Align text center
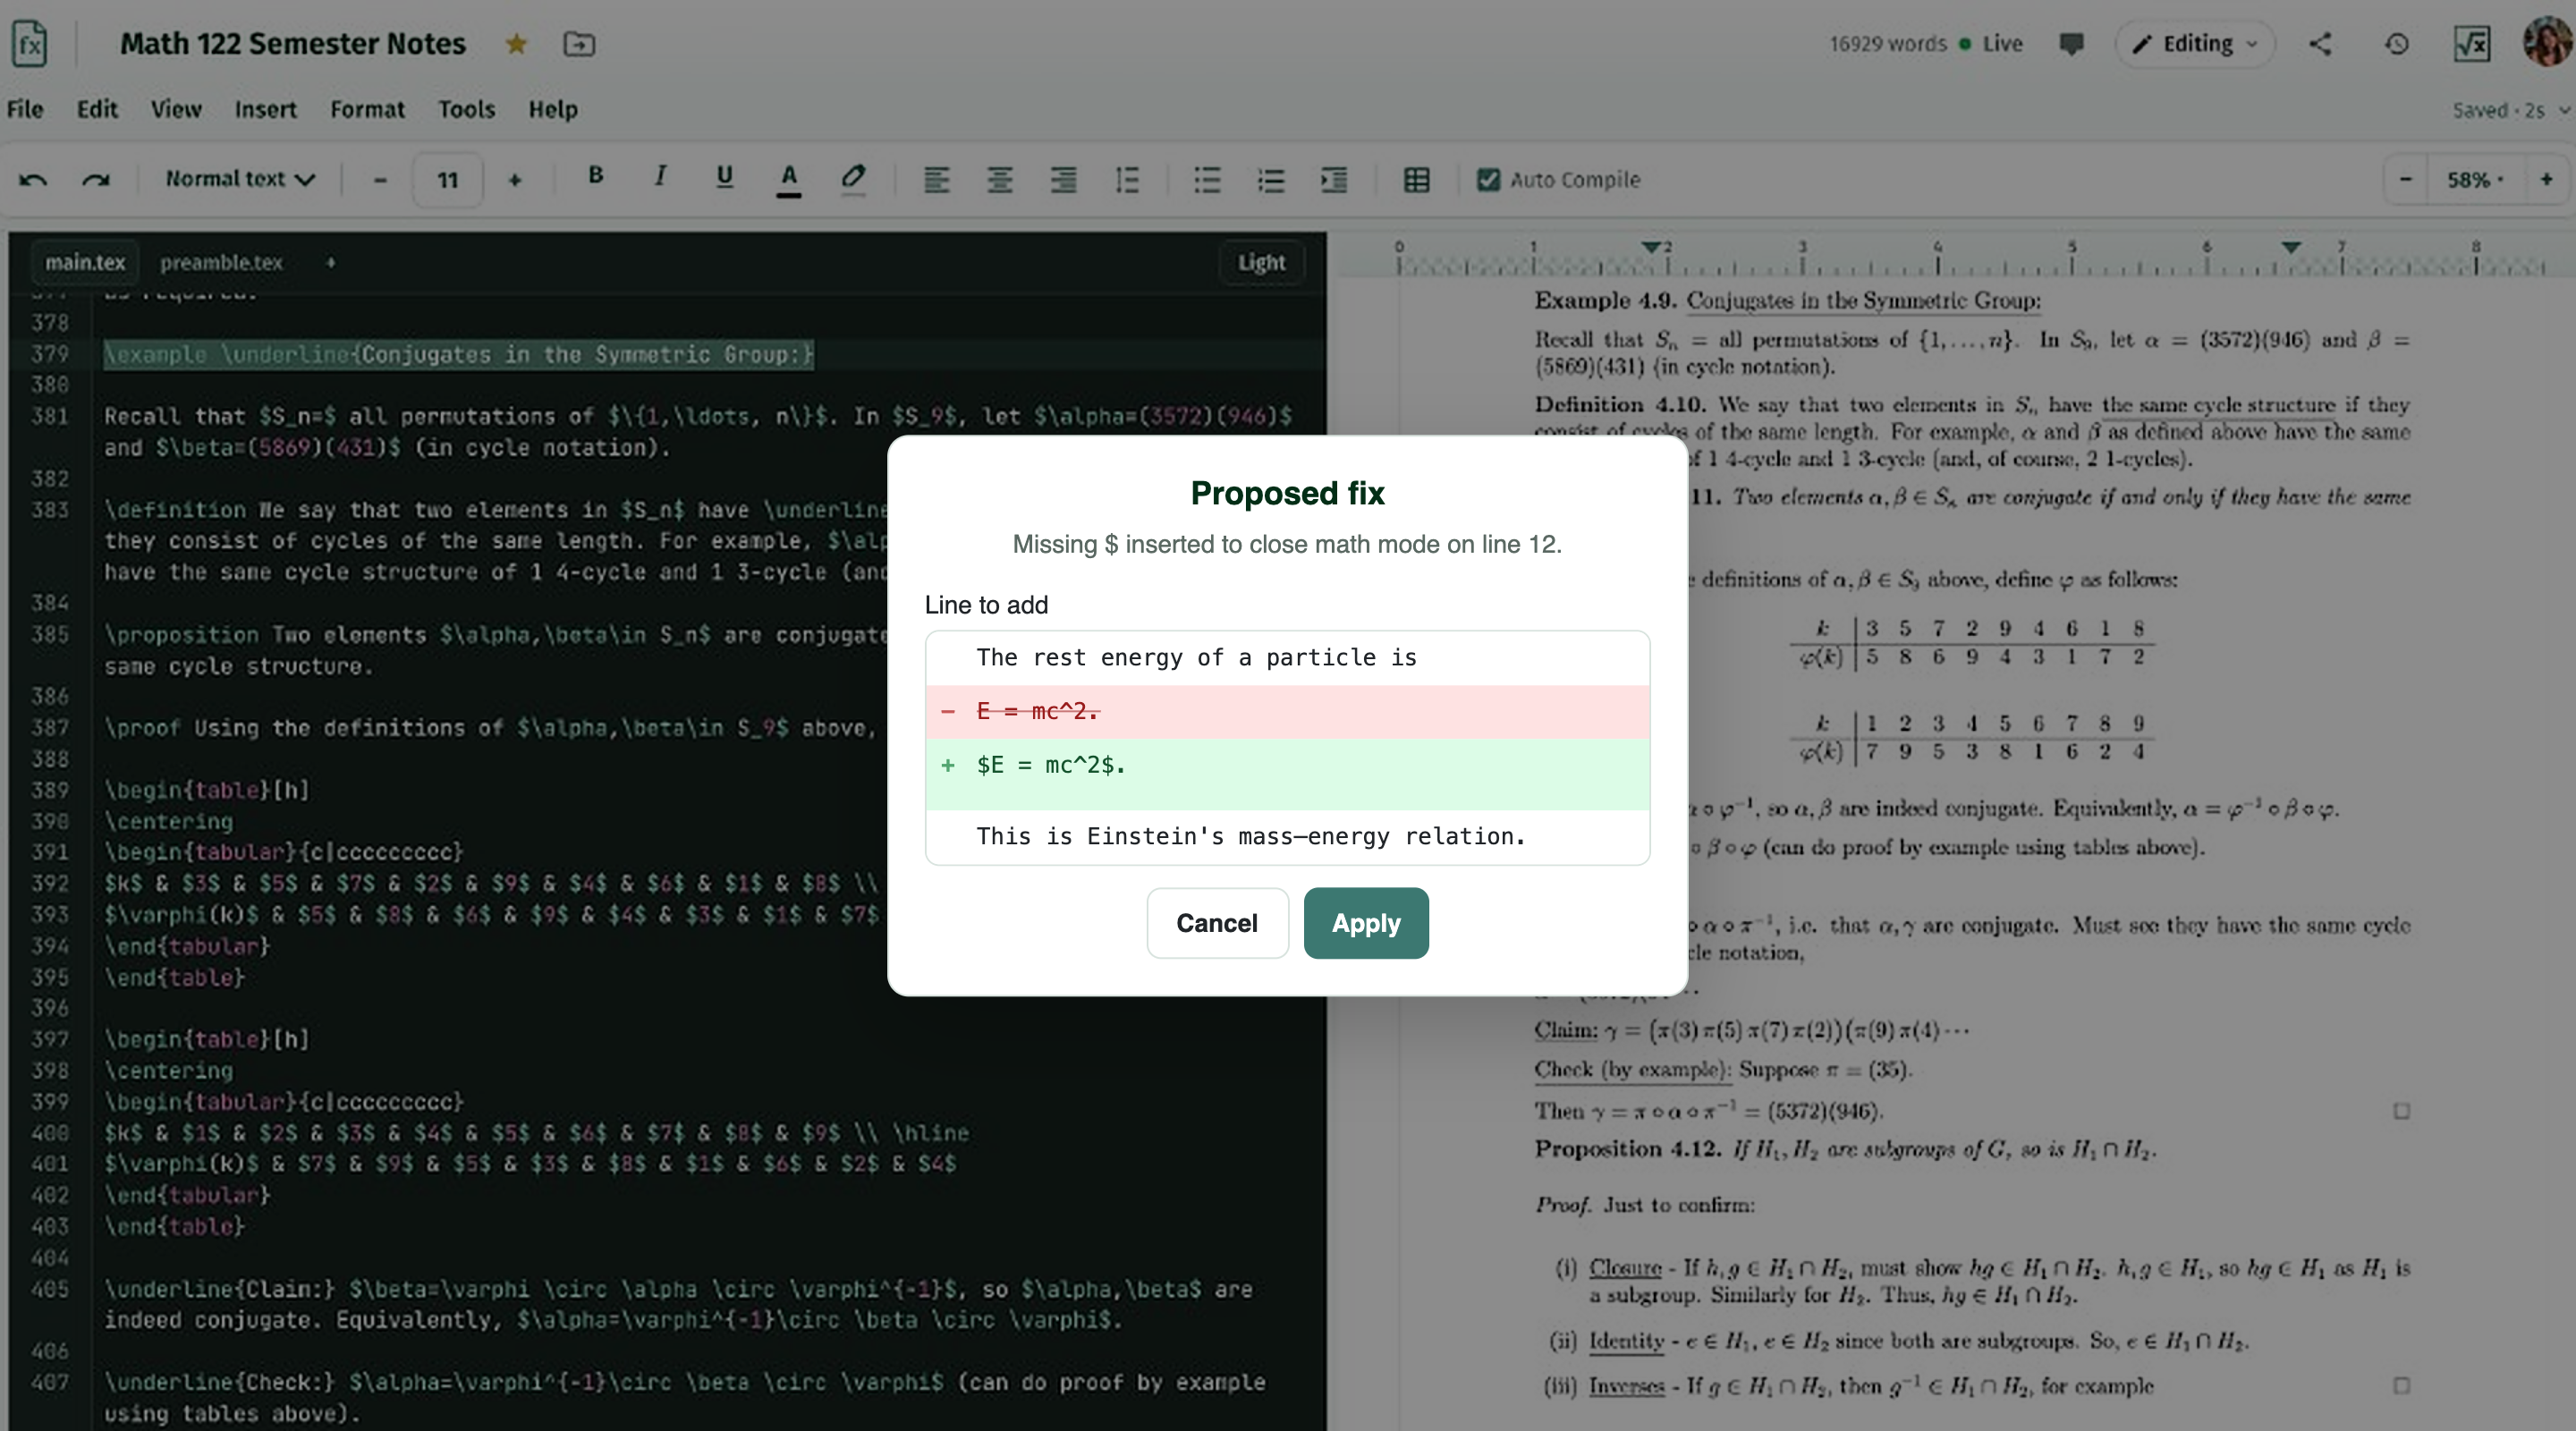Viewport: 2576px width, 1431px height. [1000, 180]
